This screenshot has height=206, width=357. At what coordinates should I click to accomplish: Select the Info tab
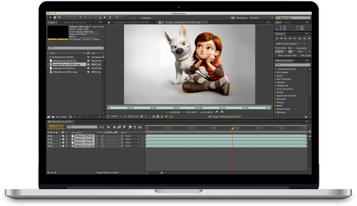click(278, 23)
